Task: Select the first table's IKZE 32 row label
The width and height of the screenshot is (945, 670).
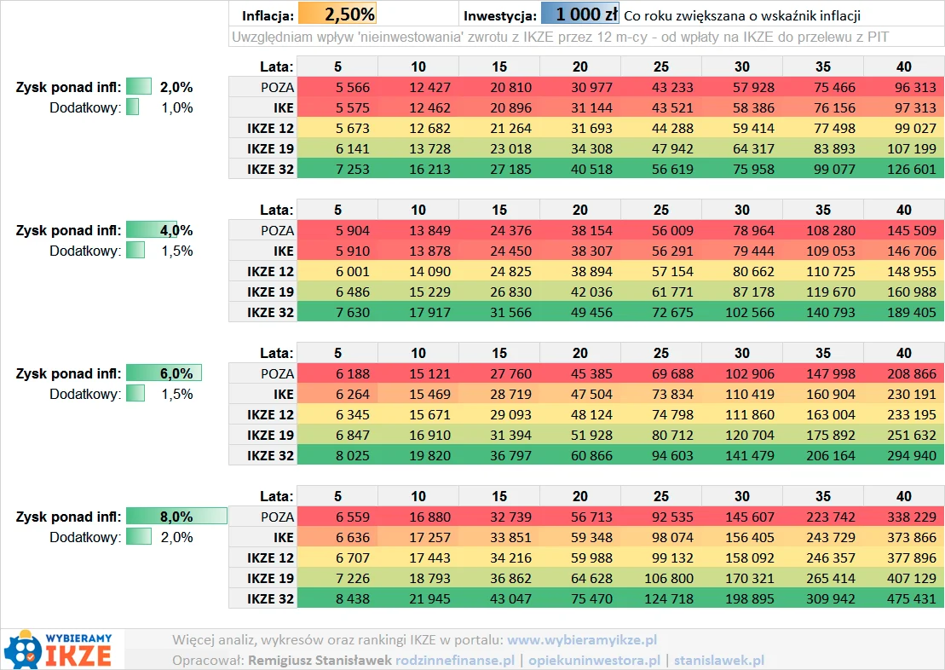Action: (270, 169)
